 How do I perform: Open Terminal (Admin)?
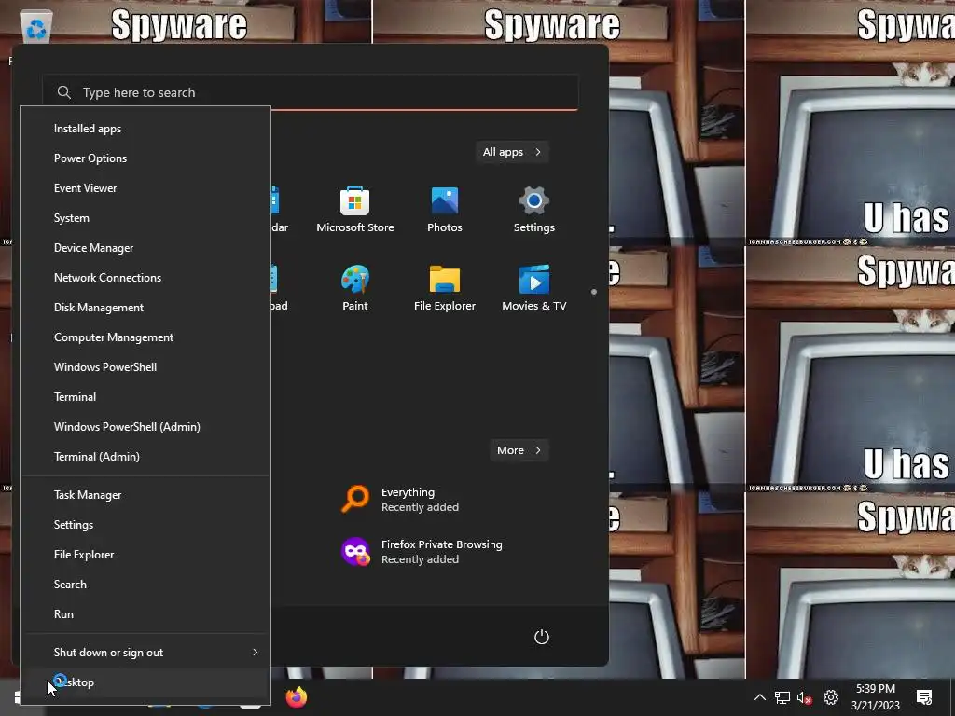point(146,457)
